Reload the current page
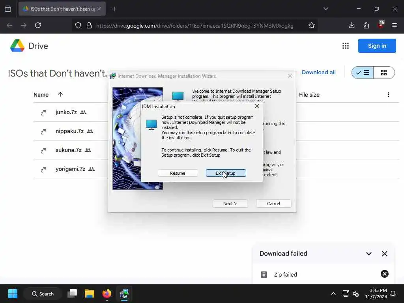This screenshot has width=404, height=303. (38, 25)
